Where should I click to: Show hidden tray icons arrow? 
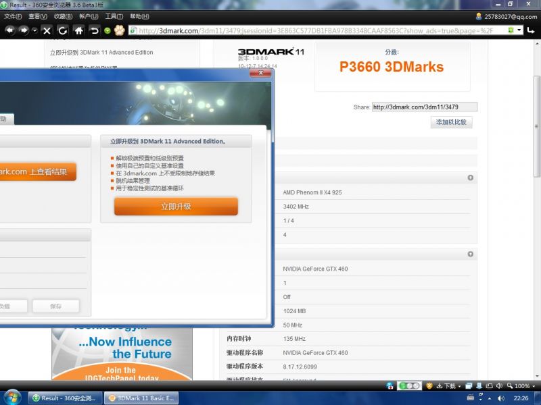(x=489, y=398)
